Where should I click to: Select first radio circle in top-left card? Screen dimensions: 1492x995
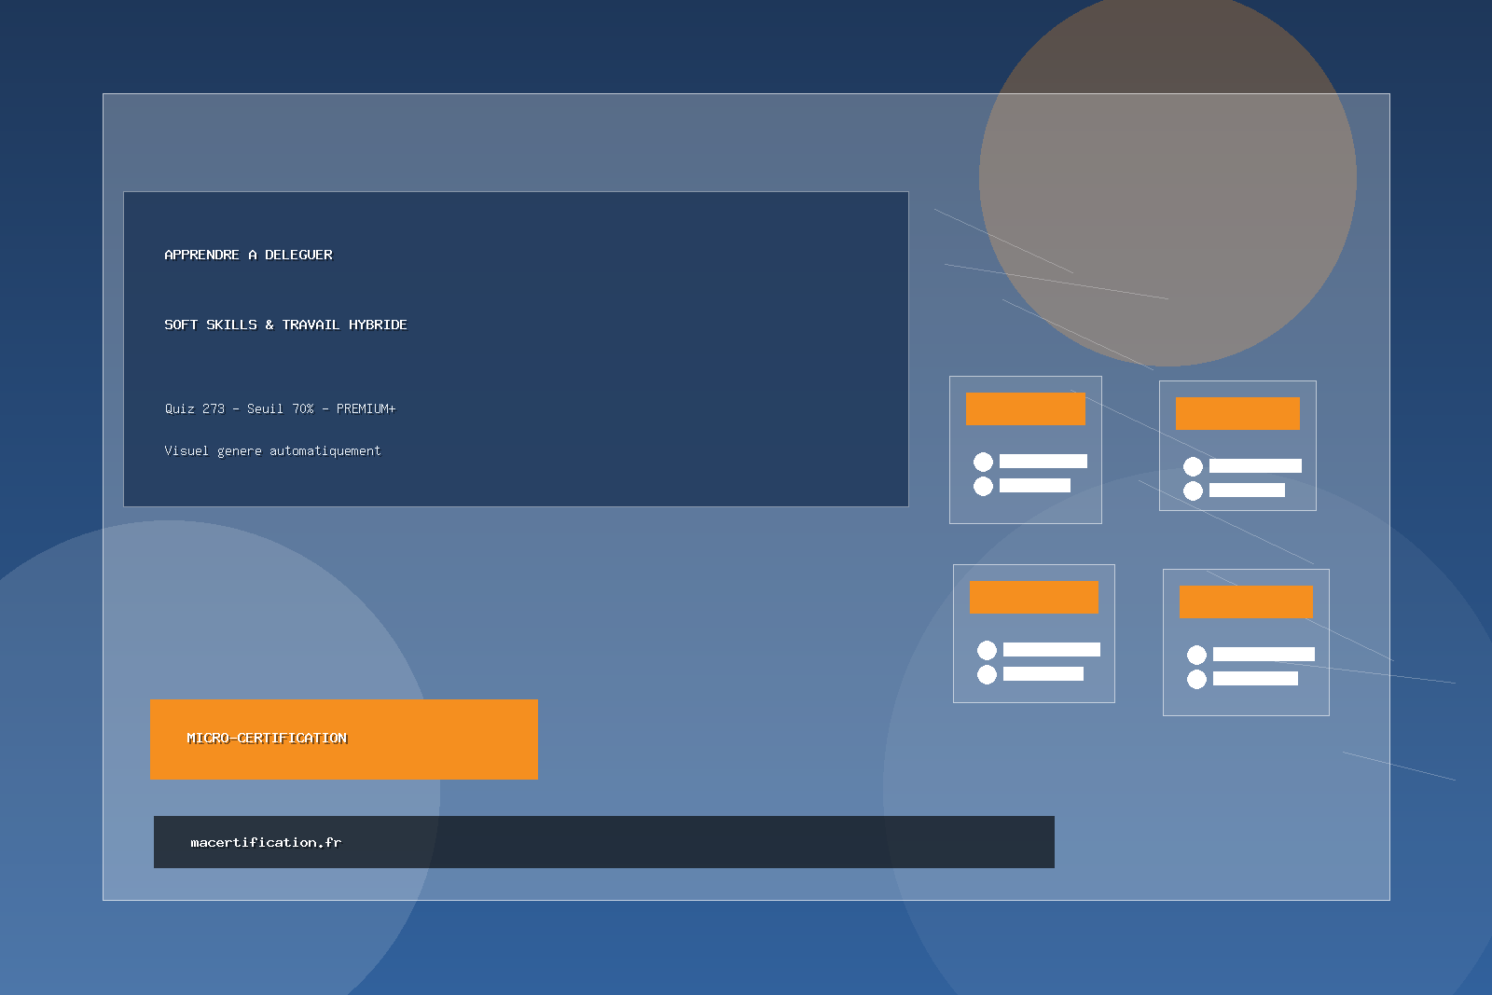(x=983, y=462)
